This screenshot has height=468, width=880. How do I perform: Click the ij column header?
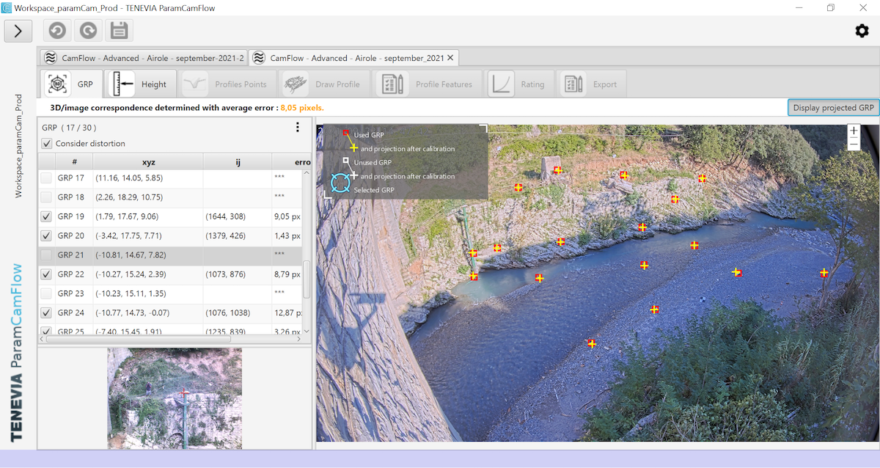pos(238,161)
